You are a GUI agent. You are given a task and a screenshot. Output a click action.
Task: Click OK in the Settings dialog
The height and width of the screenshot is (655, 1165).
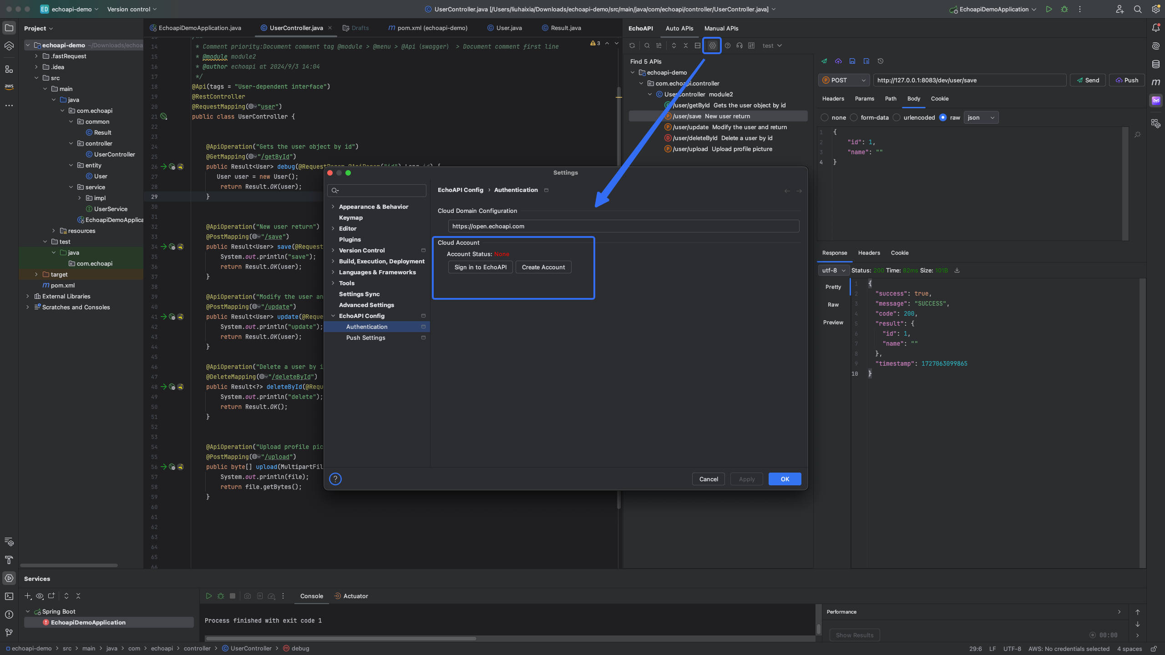click(785, 479)
